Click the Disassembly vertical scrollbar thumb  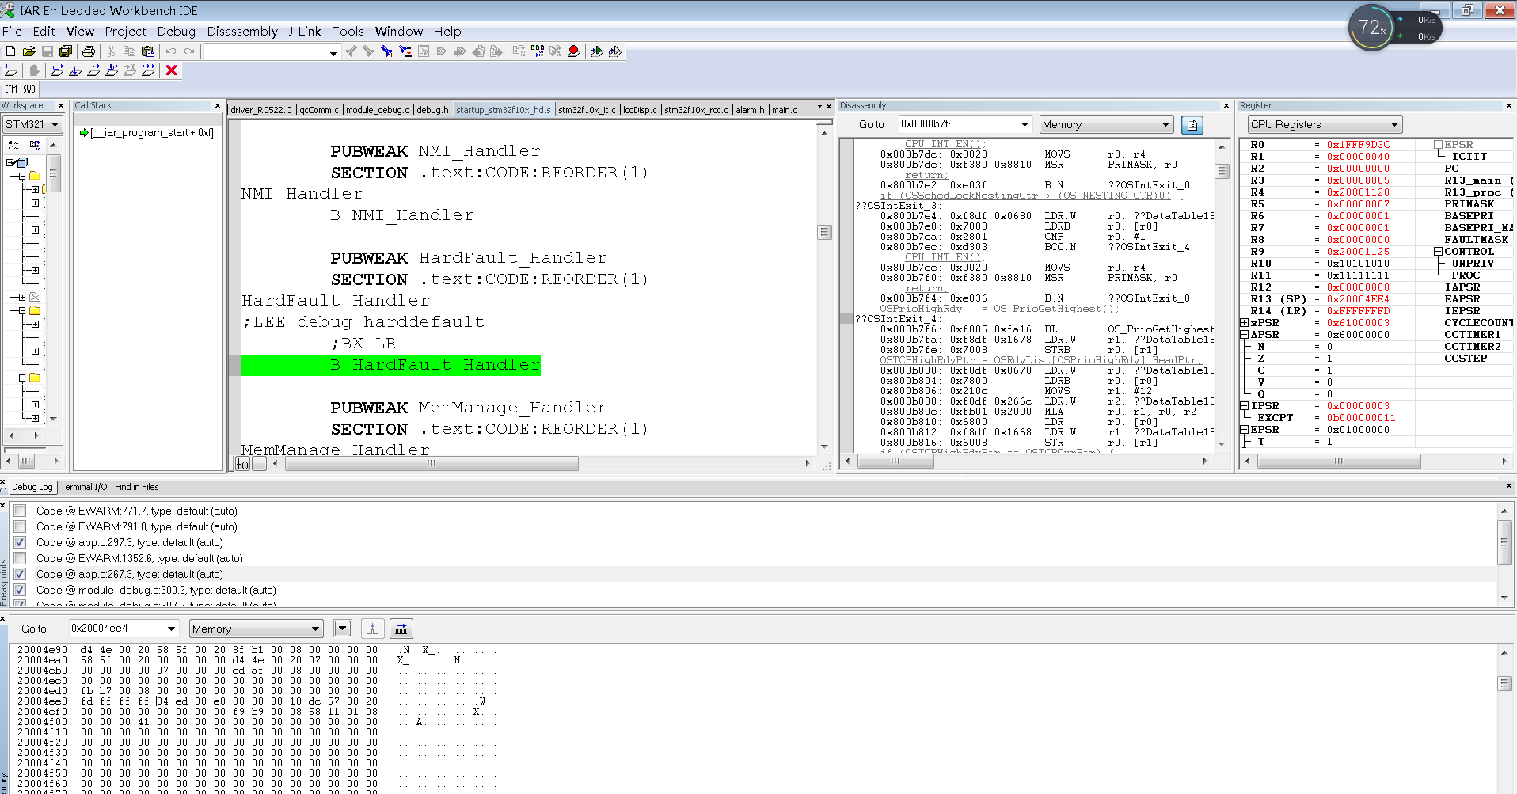pos(1222,171)
